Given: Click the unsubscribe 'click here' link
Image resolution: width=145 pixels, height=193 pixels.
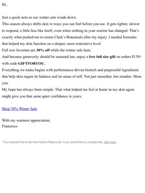Looking at the screenshot, I should pyautogui.click(x=110, y=142).
